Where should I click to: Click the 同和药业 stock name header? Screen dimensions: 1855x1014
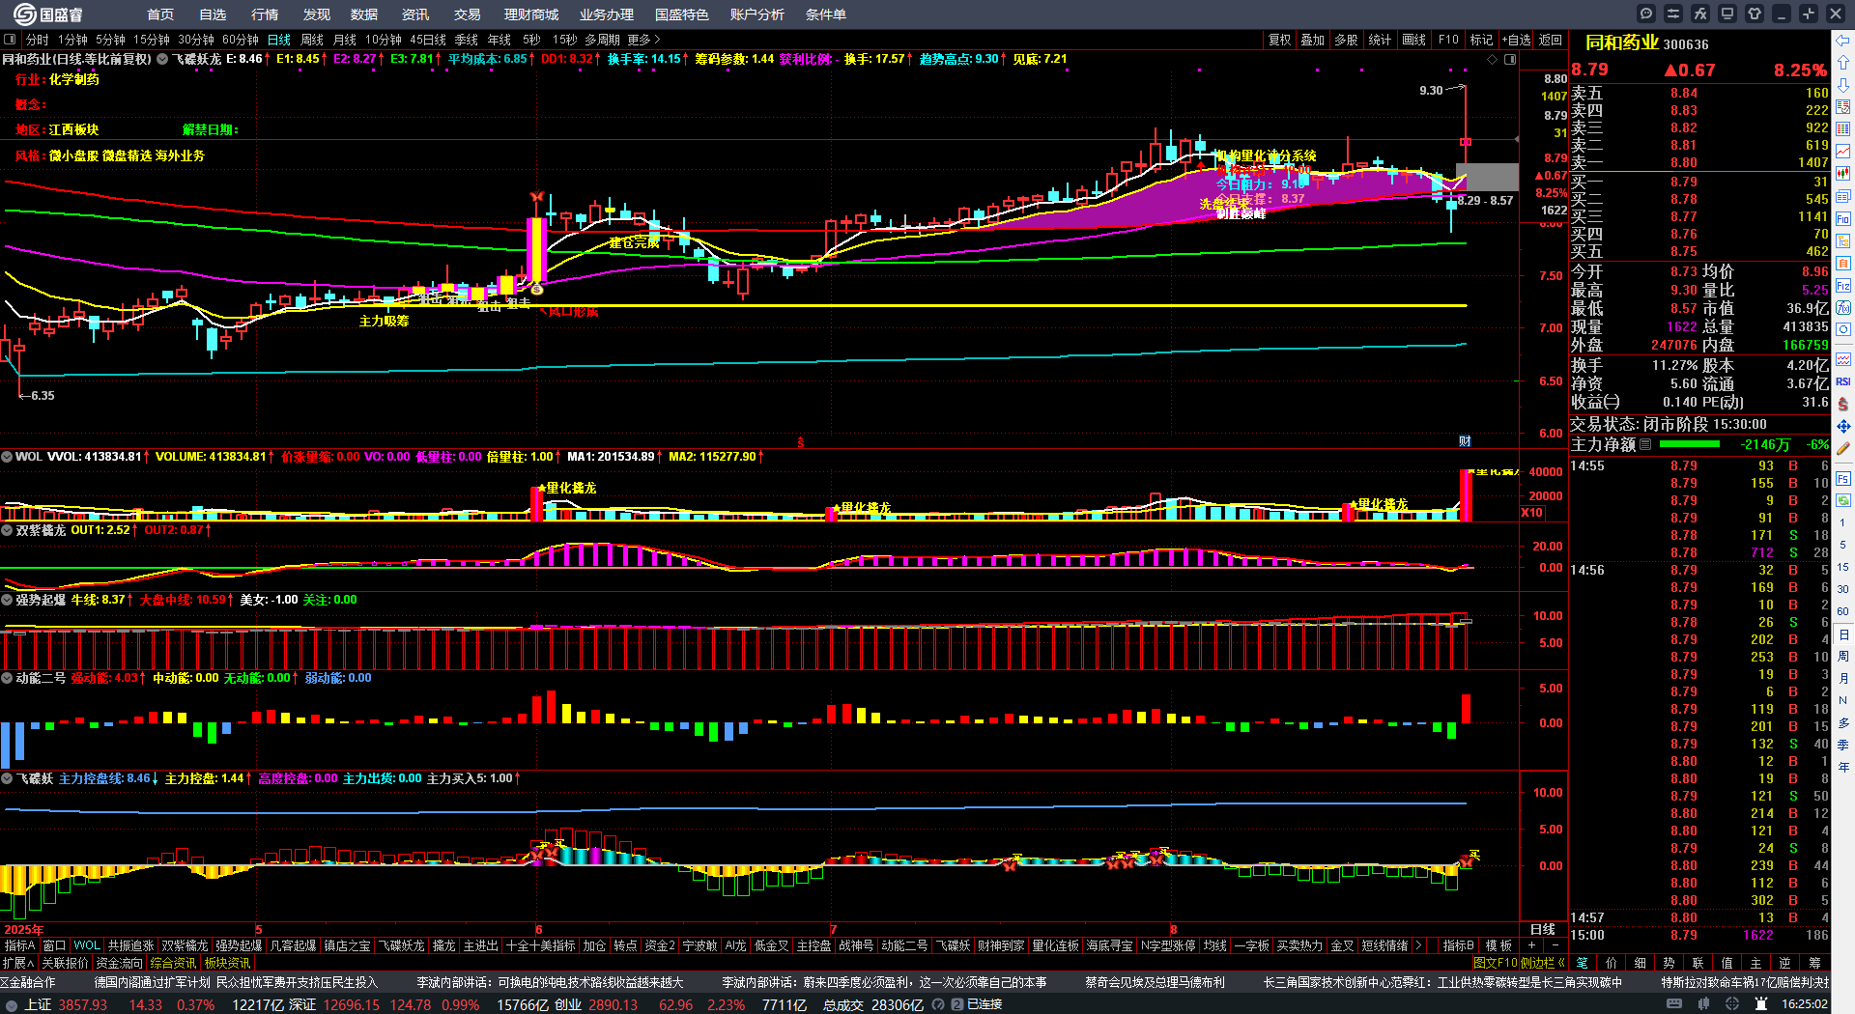1621,42
